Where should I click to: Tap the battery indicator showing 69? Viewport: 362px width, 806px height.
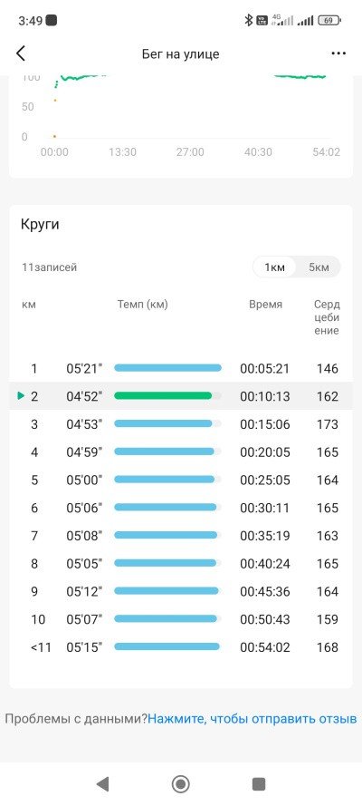329,21
